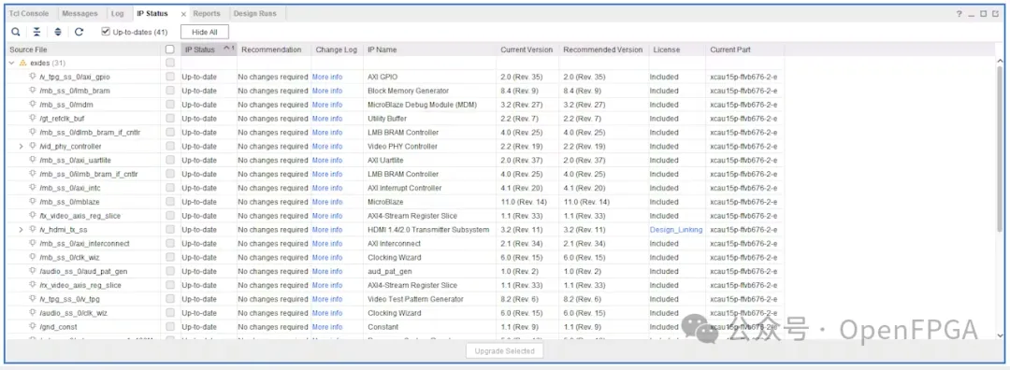Check the /v_tpg_ss_0/axi_gpio row checkbox
1010x370 pixels.
(x=170, y=77)
